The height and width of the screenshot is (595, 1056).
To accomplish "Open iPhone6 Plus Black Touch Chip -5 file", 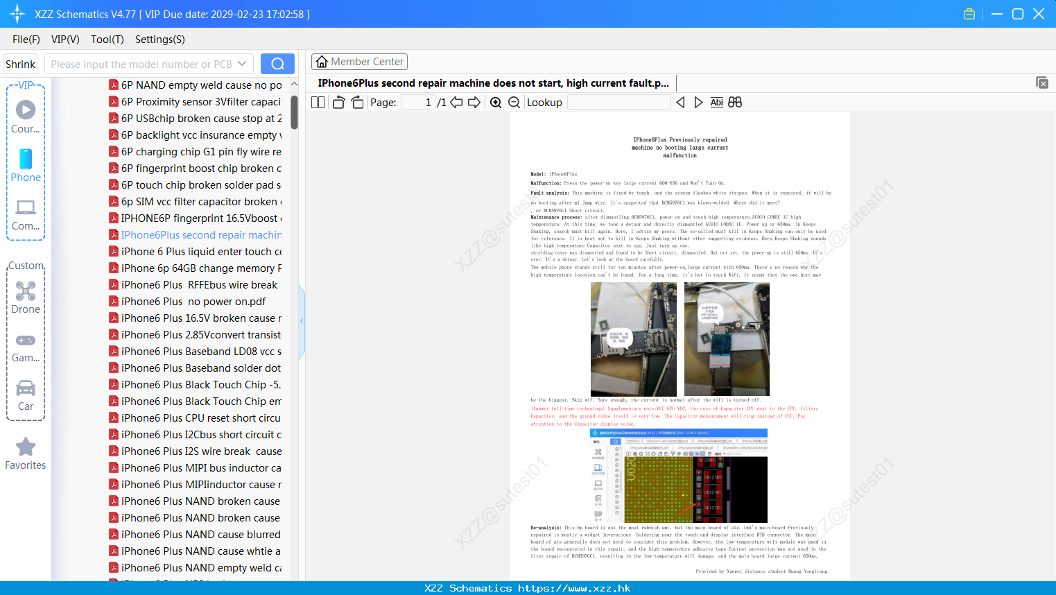I will pyautogui.click(x=196, y=385).
